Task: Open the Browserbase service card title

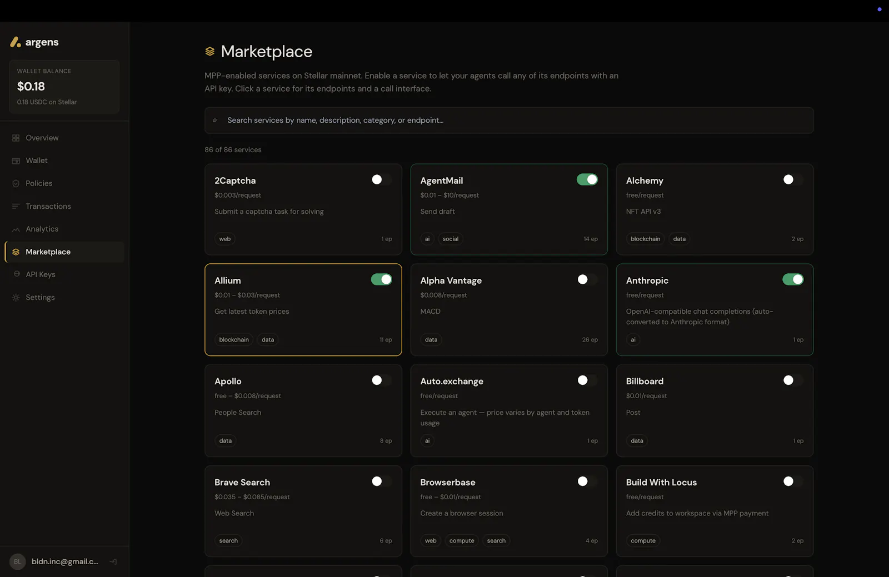Action: [448, 482]
